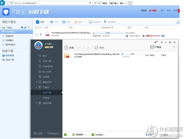Open the client main menu icon in the title bar
This screenshot has height=139, width=184.
click(162, 42)
